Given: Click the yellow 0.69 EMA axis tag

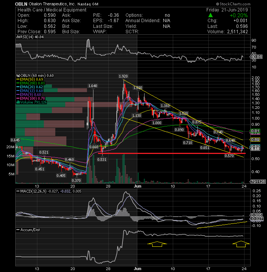Looking at the screenshot, I should [x=255, y=140].
